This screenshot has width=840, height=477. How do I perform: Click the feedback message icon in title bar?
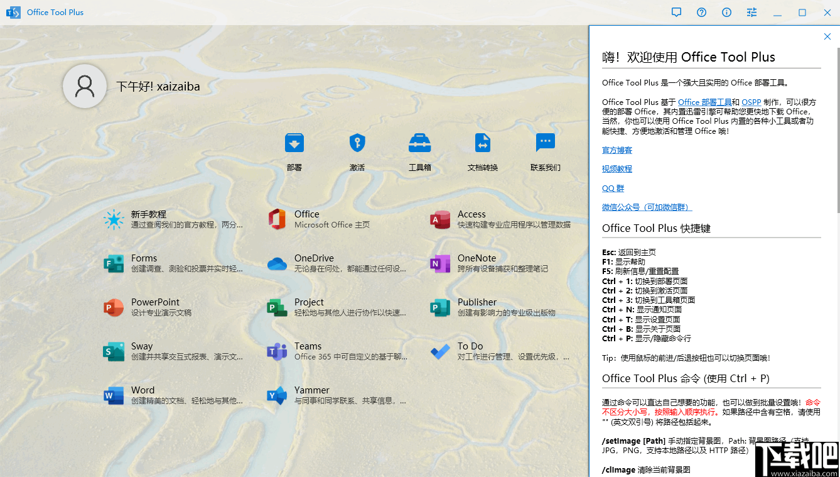coord(676,12)
